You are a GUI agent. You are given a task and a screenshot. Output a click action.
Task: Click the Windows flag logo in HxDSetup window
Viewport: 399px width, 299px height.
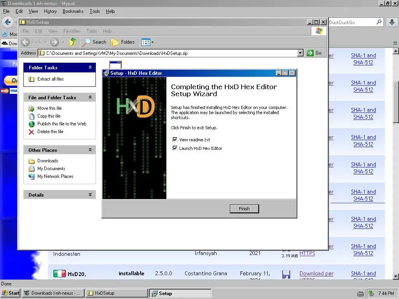coord(319,31)
